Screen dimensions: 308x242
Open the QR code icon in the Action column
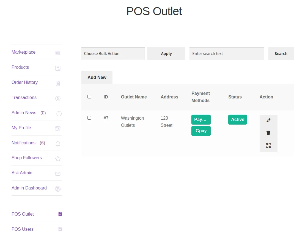(268, 145)
